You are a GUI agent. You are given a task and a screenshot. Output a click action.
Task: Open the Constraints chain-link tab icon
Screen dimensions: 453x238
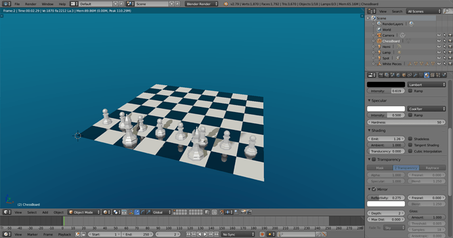(410, 75)
